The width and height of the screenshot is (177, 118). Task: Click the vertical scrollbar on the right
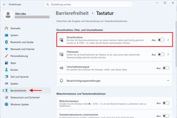point(176,43)
